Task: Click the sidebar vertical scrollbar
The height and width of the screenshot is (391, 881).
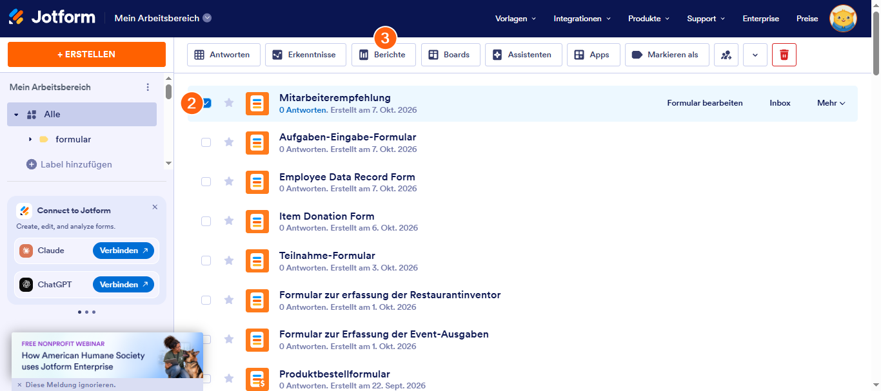Action: (169, 91)
